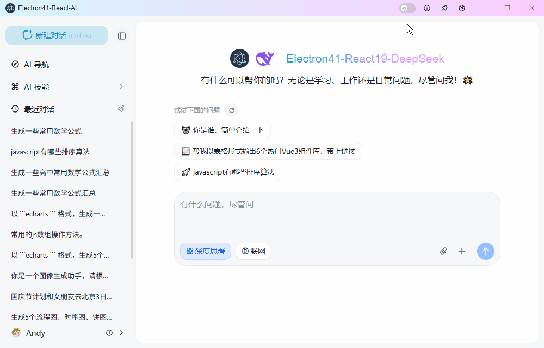This screenshot has width=544, height=348.
Task: Open AI 技能 menu item
Action: click(x=67, y=86)
